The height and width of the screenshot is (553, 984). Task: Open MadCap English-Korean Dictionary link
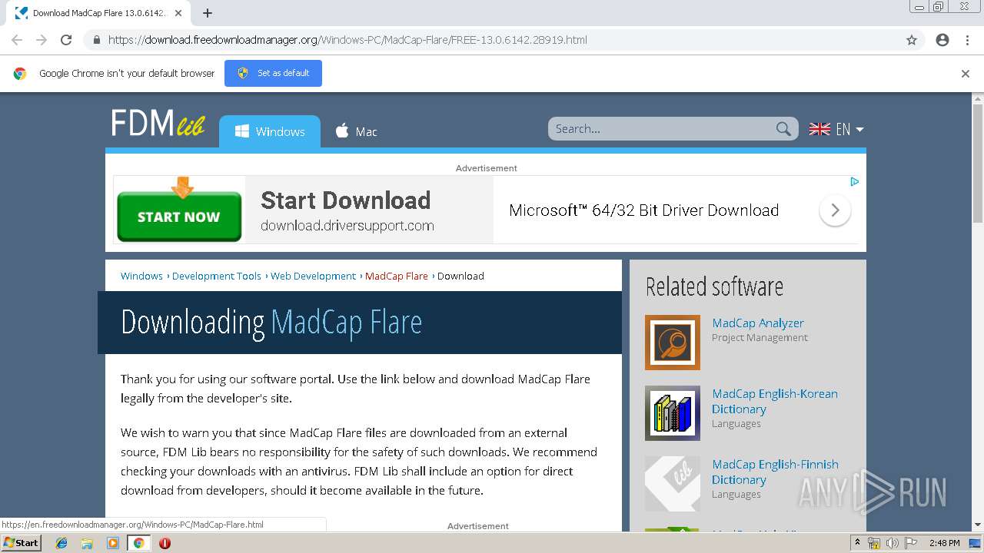[775, 401]
